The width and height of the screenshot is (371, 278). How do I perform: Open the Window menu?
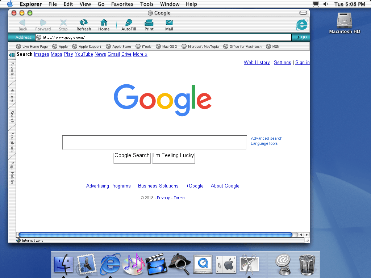click(170, 4)
